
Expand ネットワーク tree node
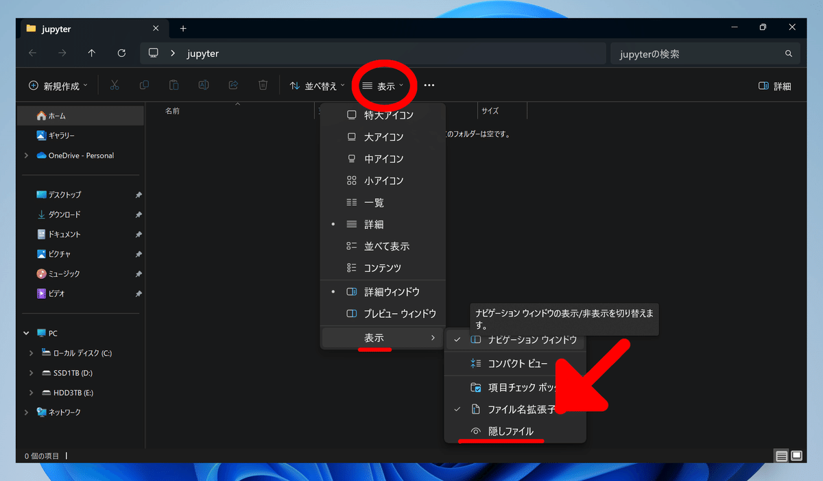pyautogui.click(x=26, y=412)
